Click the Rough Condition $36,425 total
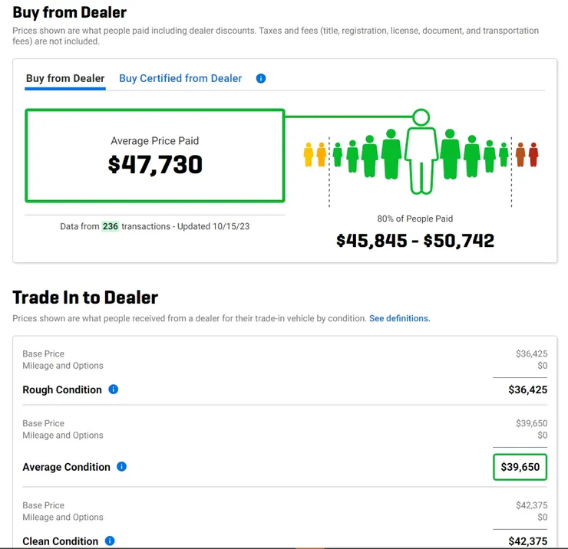The height and width of the screenshot is (549, 568). [x=527, y=390]
